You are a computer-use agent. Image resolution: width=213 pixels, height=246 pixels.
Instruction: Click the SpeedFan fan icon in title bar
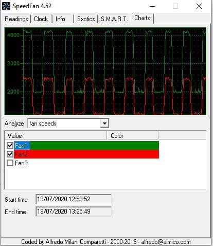tap(6, 6)
